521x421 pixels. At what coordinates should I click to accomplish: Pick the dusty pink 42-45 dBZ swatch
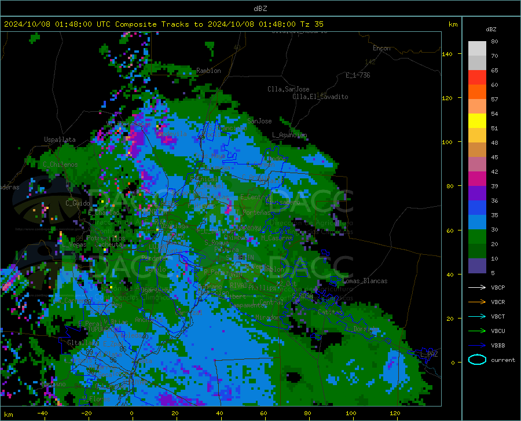pos(477,164)
